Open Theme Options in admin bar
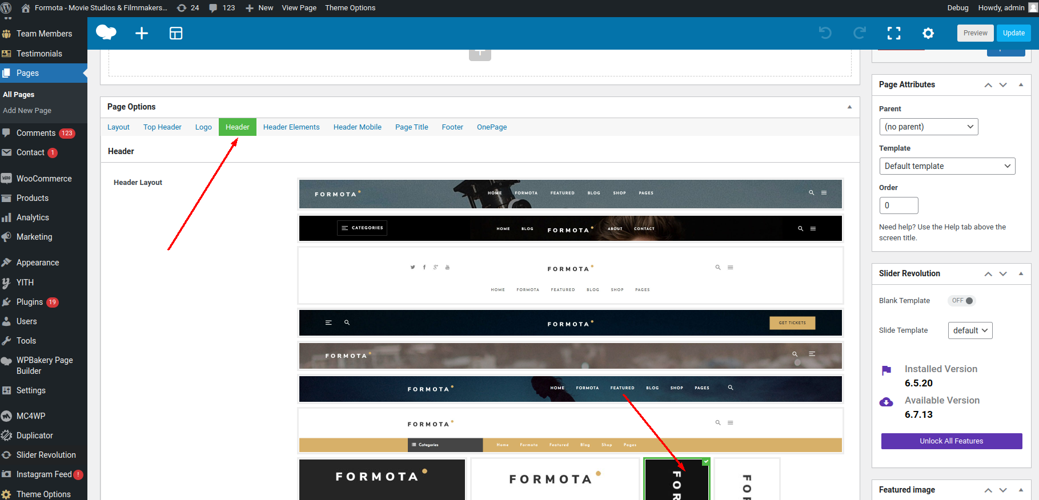This screenshot has height=500, width=1039. (350, 8)
